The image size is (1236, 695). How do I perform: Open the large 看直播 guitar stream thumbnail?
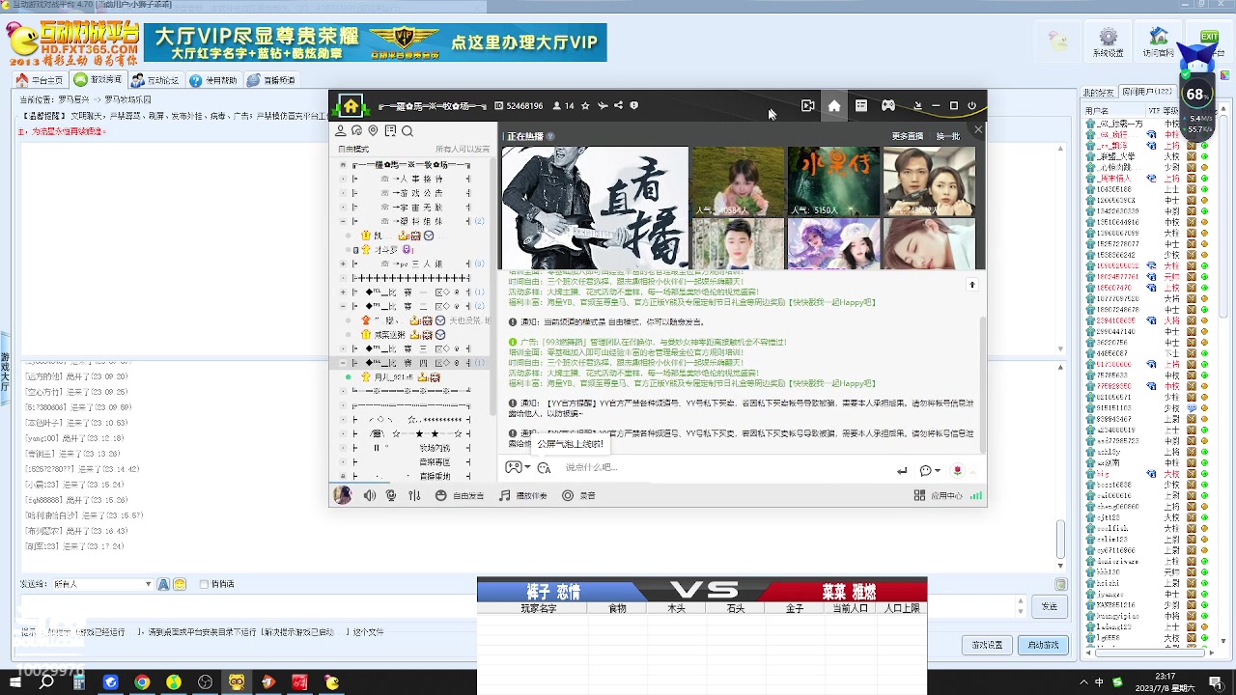point(595,208)
